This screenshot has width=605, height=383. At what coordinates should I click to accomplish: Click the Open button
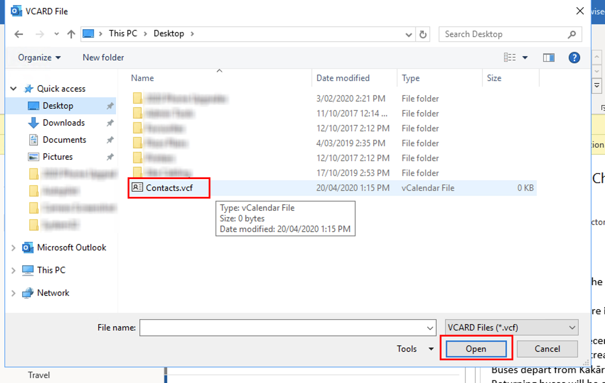[476, 349]
